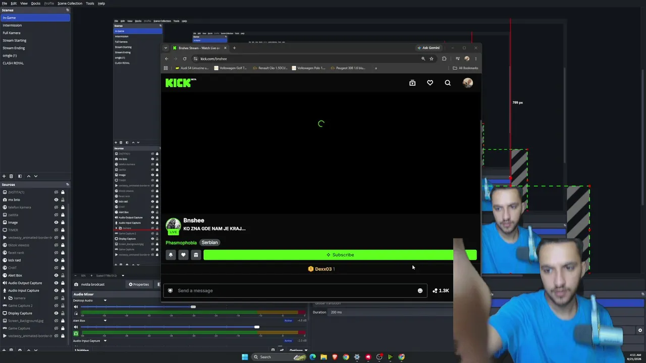The height and width of the screenshot is (363, 646).
Task: Mute the Alert Box speaker icon
Action: tap(76, 327)
